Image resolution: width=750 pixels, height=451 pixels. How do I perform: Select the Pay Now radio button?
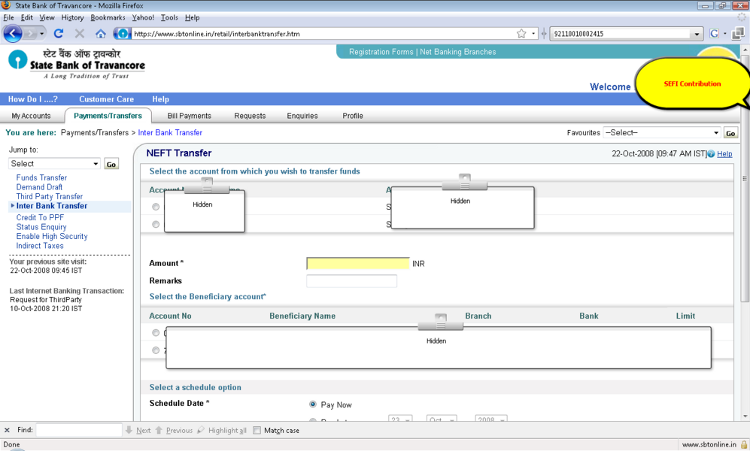coord(313,404)
